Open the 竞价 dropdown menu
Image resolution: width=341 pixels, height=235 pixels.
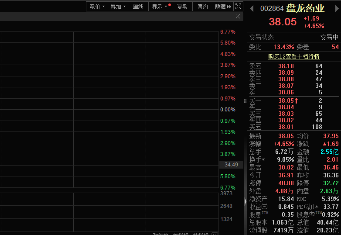click(x=96, y=7)
